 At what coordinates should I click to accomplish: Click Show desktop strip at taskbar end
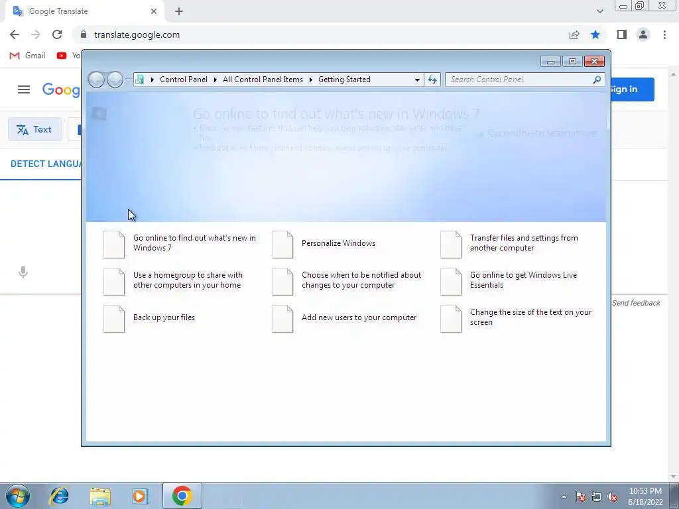(674, 496)
